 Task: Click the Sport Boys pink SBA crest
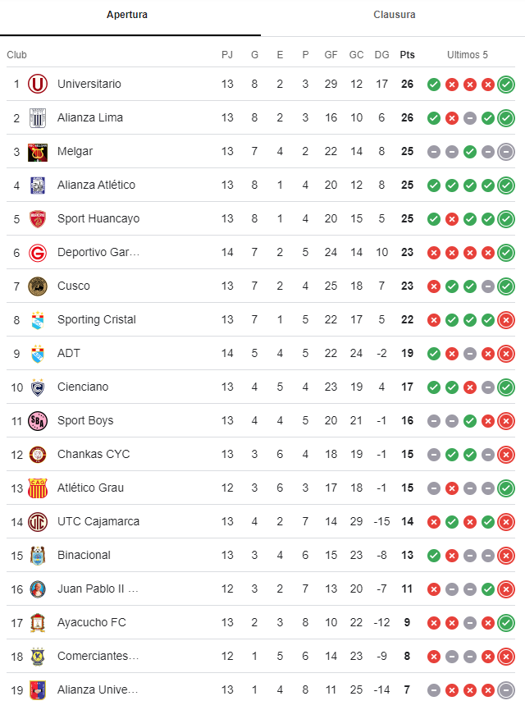38,420
